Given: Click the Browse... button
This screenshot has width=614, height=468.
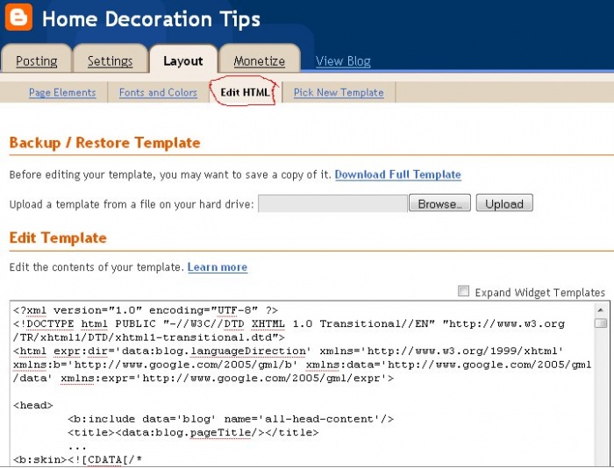Looking at the screenshot, I should coord(439,203).
